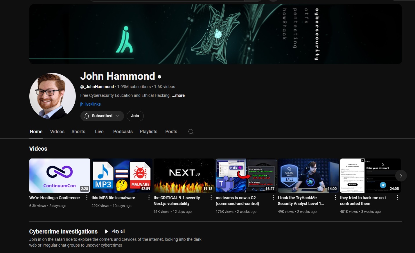Screen dimensions: 415x253
Task: Expand the Subscribed dropdown chevron
Action: (x=117, y=116)
